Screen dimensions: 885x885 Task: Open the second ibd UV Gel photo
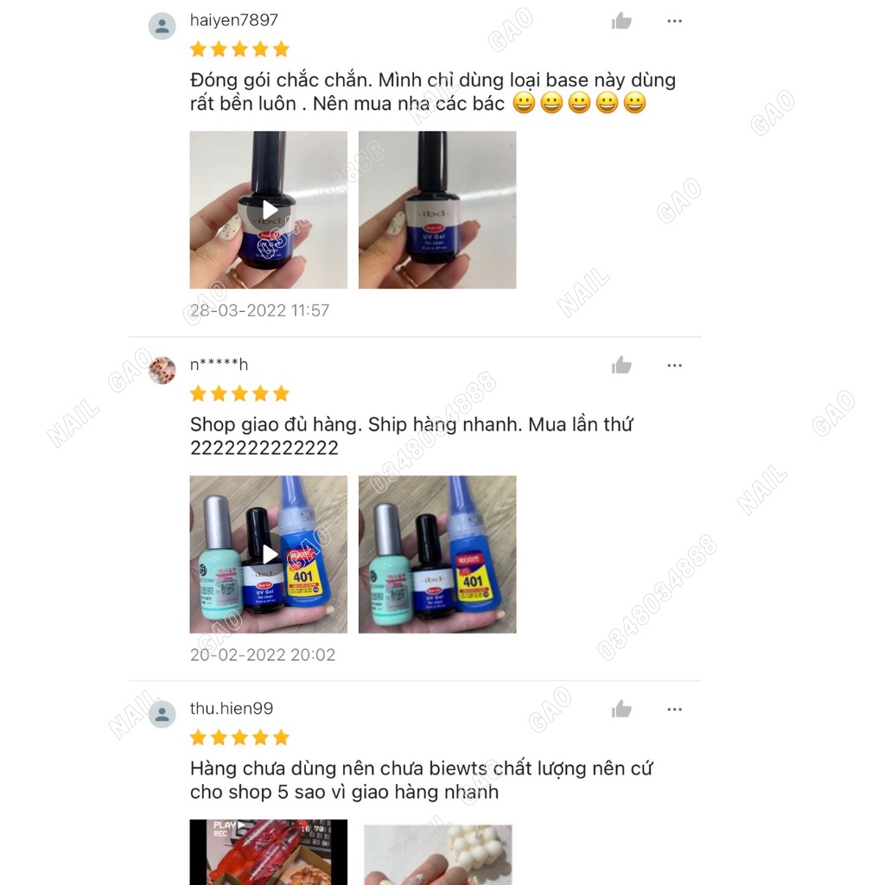click(437, 210)
